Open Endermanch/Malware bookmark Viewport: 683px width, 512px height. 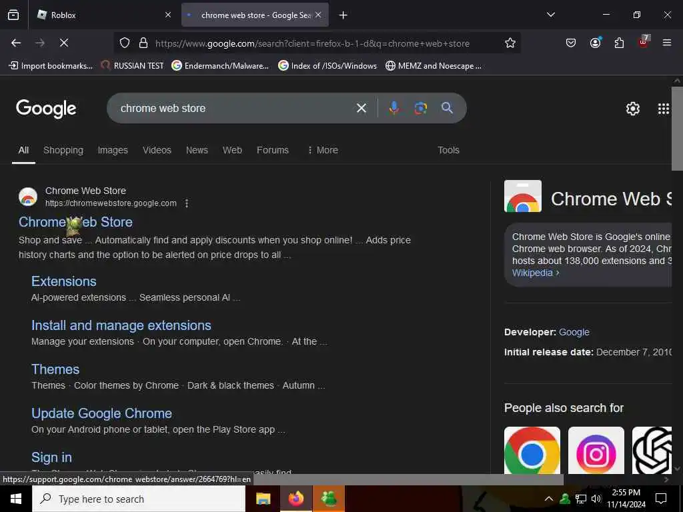220,66
